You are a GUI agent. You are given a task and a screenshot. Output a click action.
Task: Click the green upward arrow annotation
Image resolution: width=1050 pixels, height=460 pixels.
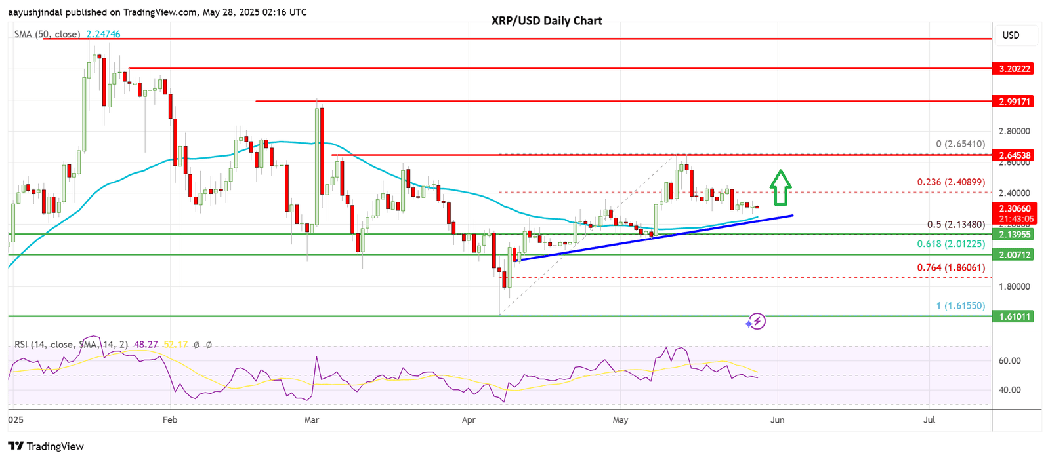pos(780,187)
